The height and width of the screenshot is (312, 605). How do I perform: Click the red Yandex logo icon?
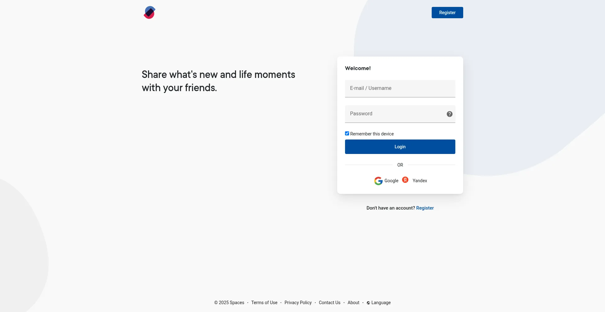[x=405, y=180]
